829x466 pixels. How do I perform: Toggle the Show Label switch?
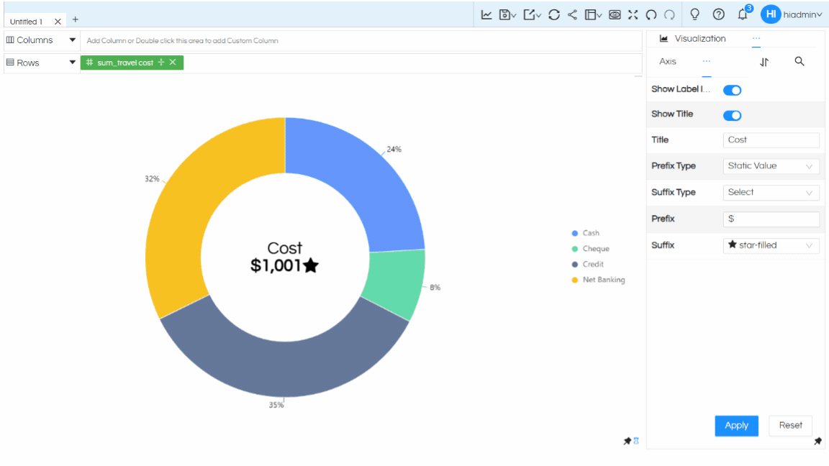[x=733, y=91]
